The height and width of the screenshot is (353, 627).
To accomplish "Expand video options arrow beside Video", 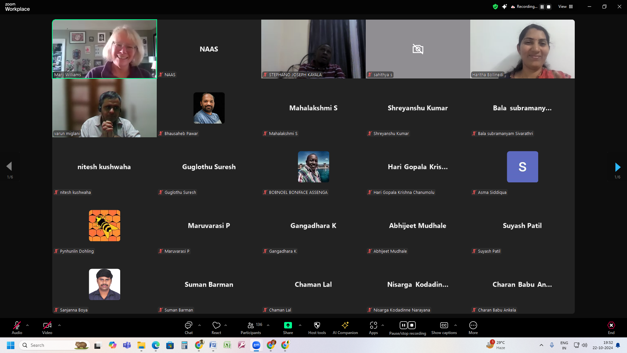I will pyautogui.click(x=59, y=325).
